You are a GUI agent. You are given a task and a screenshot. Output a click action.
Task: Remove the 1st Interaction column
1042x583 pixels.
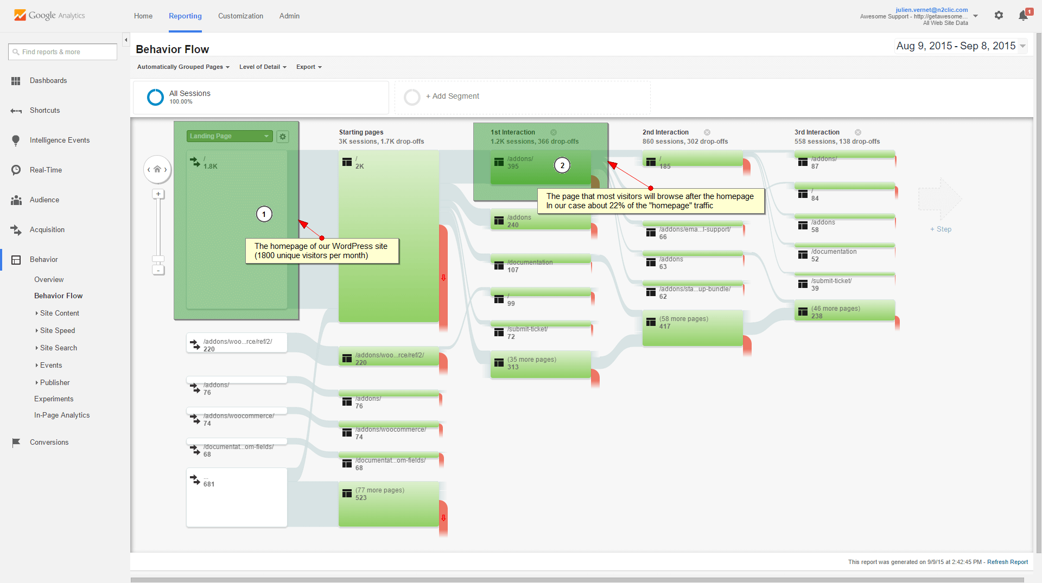[554, 132]
